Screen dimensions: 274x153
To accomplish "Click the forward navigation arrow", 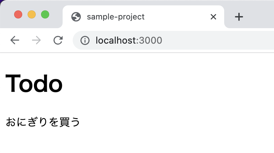I will pyautogui.click(x=36, y=40).
